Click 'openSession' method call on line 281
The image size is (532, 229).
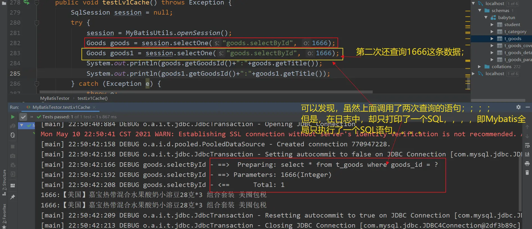[x=198, y=33]
